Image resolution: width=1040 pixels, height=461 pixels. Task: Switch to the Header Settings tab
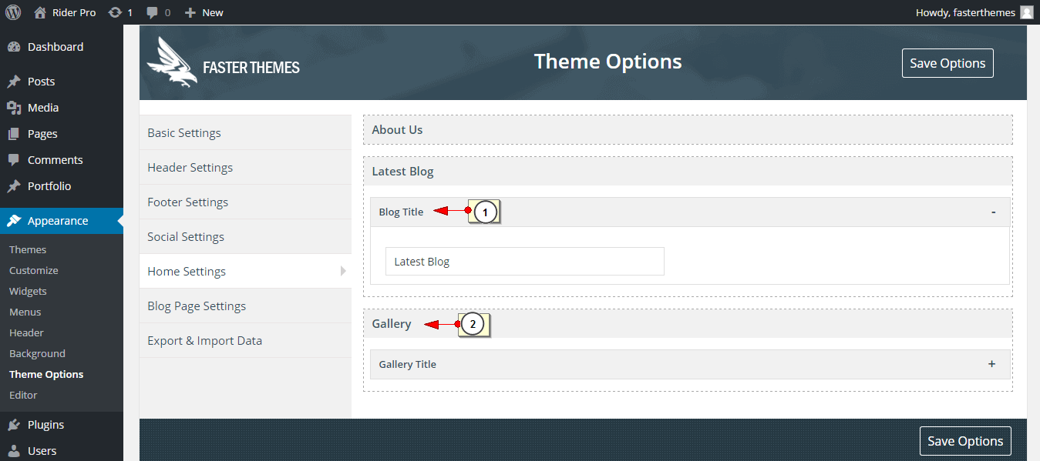[245, 167]
